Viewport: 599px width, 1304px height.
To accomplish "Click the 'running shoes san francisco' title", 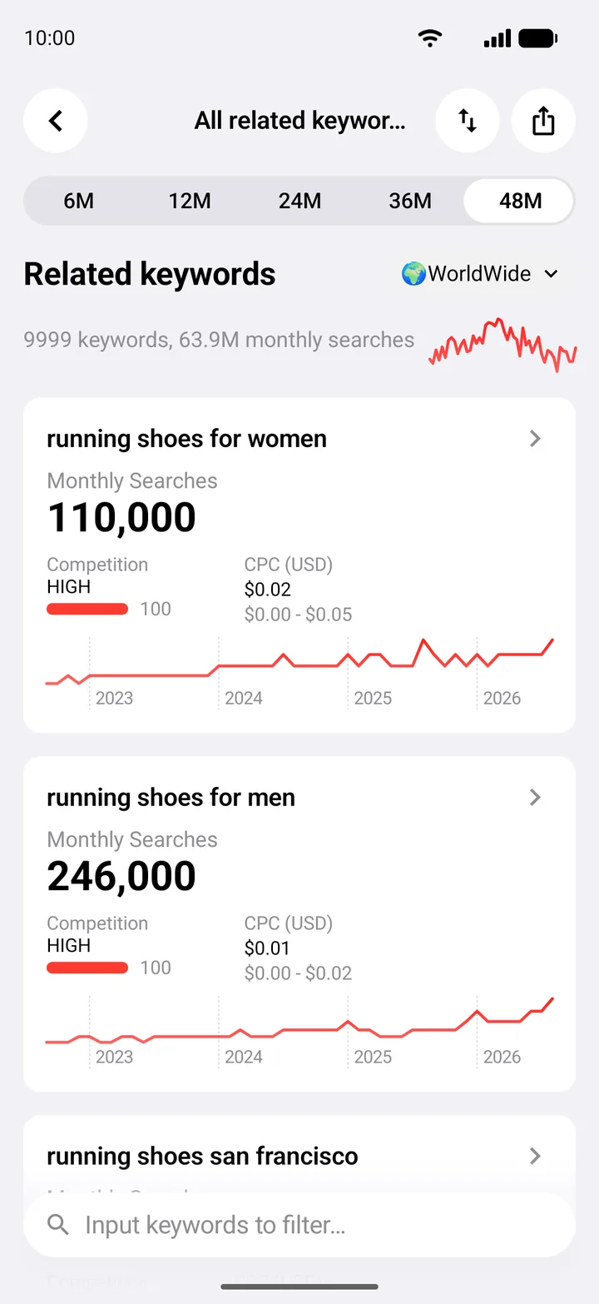I will pyautogui.click(x=202, y=1157).
